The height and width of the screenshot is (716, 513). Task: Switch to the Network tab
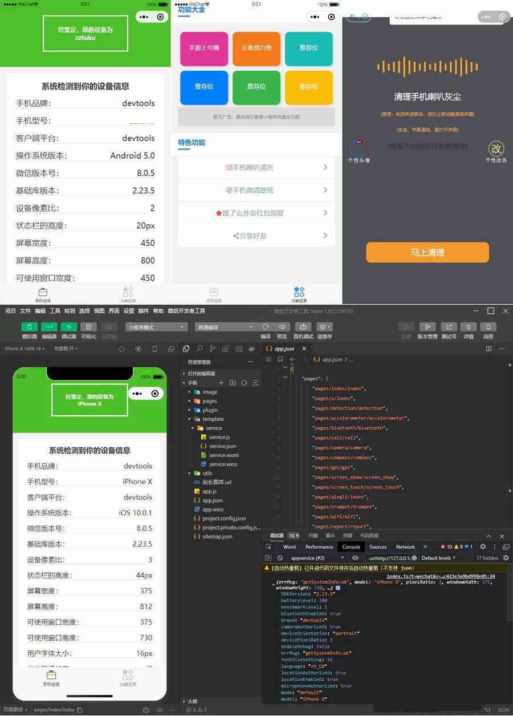[x=405, y=547]
